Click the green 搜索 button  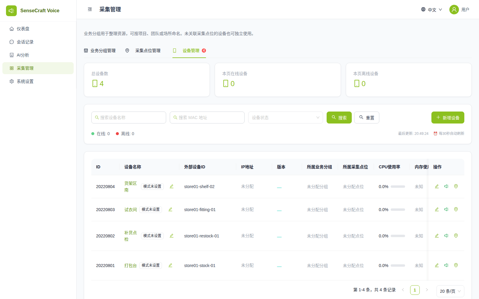tap(339, 118)
